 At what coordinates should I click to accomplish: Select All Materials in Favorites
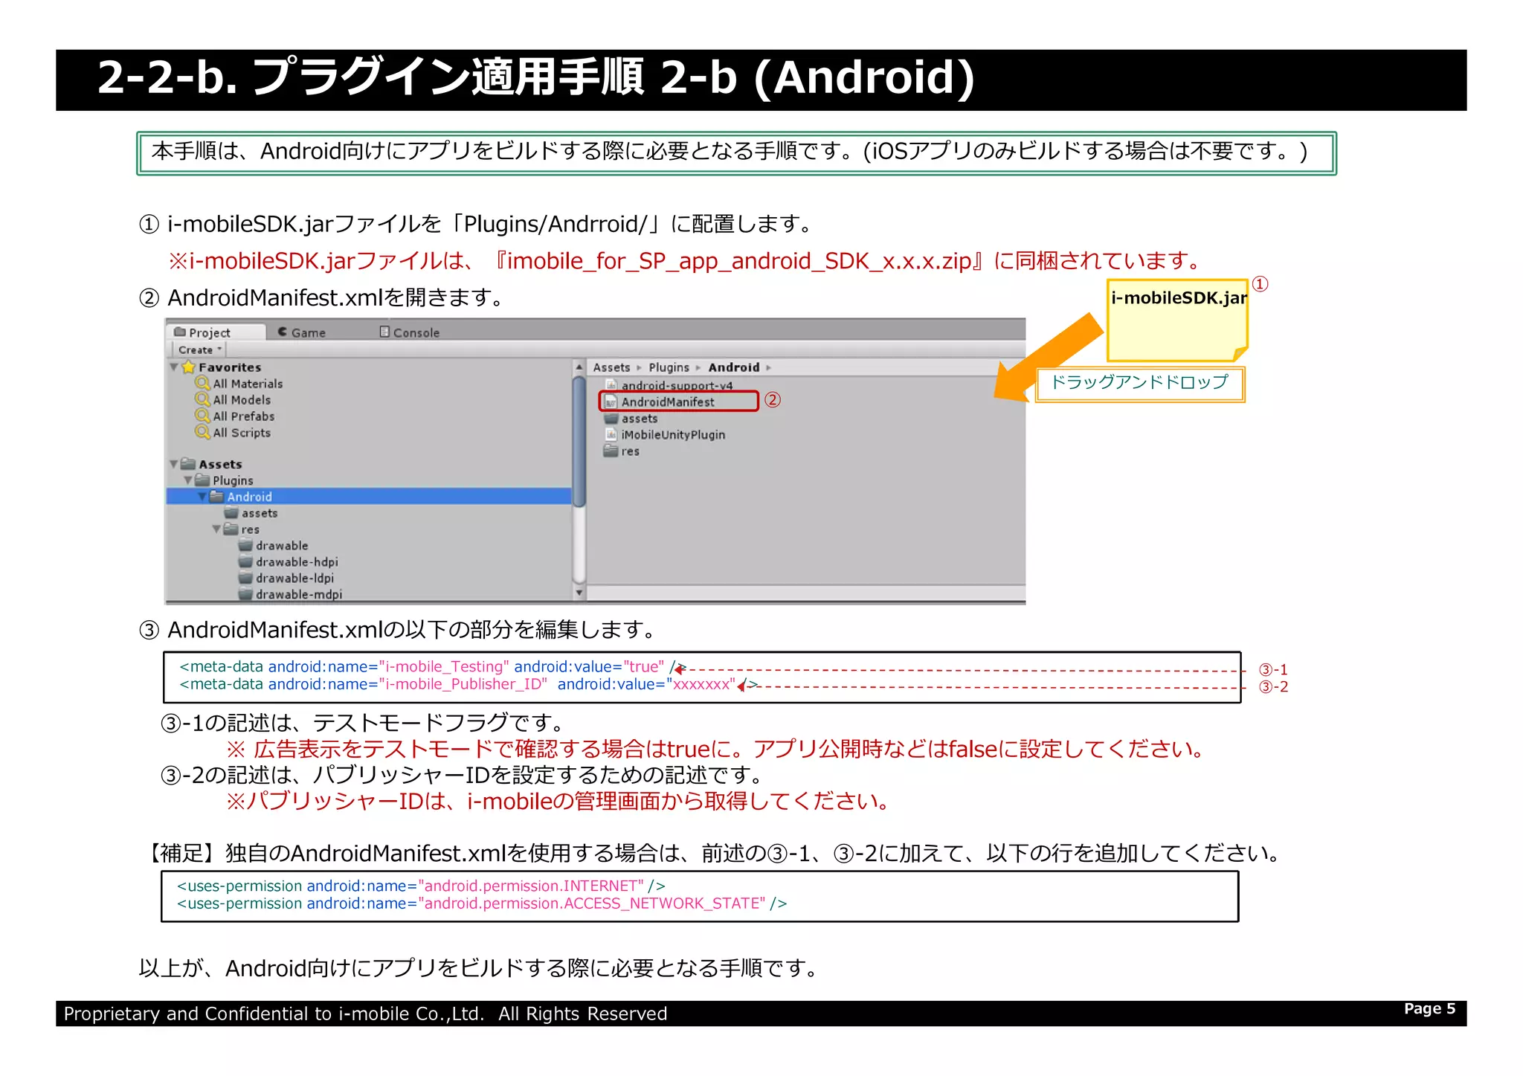(248, 384)
